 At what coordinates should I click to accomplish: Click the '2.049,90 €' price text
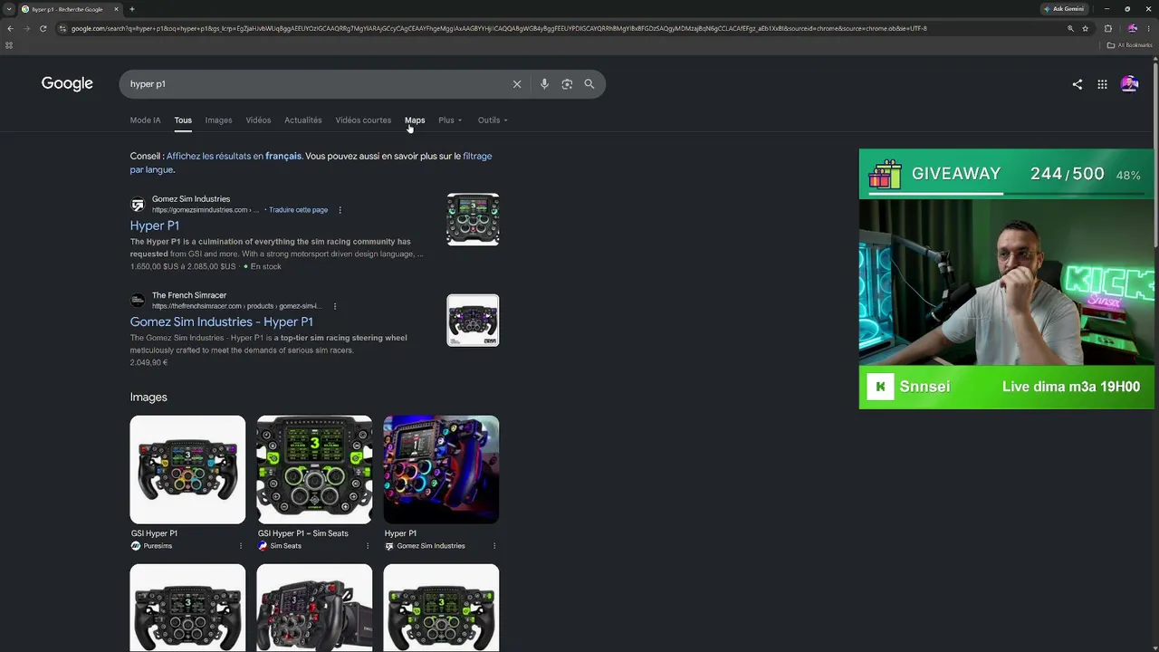(148, 362)
